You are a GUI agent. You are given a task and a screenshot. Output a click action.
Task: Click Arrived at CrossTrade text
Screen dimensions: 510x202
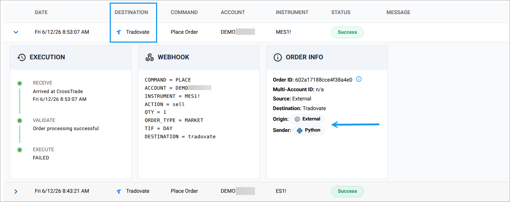coord(58,92)
